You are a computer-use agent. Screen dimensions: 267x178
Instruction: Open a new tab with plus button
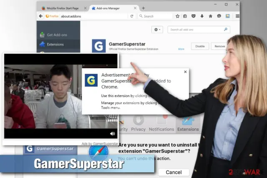pos(144,8)
